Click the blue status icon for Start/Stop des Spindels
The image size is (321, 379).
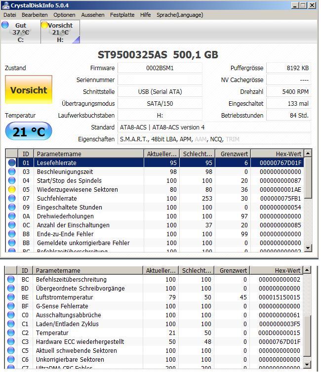pos(12,180)
